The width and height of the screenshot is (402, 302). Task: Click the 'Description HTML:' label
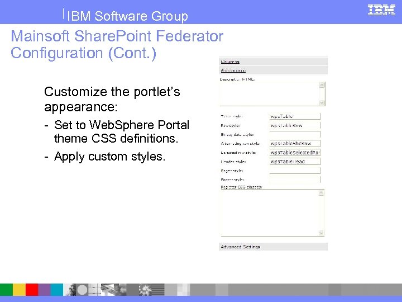pyautogui.click(x=237, y=79)
